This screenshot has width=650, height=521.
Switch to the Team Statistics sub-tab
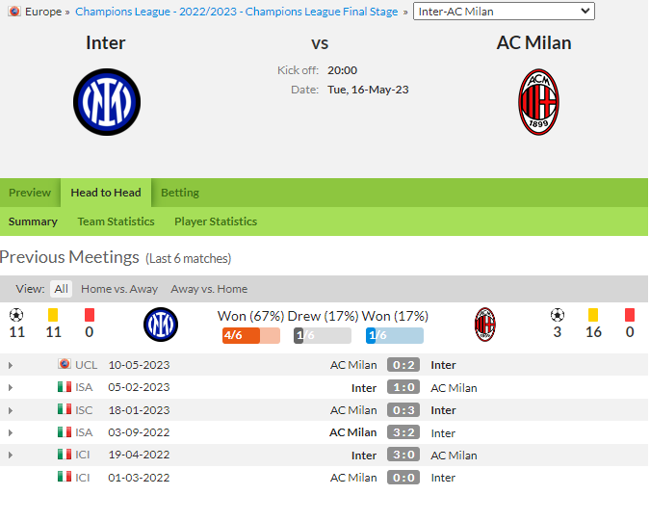116,221
